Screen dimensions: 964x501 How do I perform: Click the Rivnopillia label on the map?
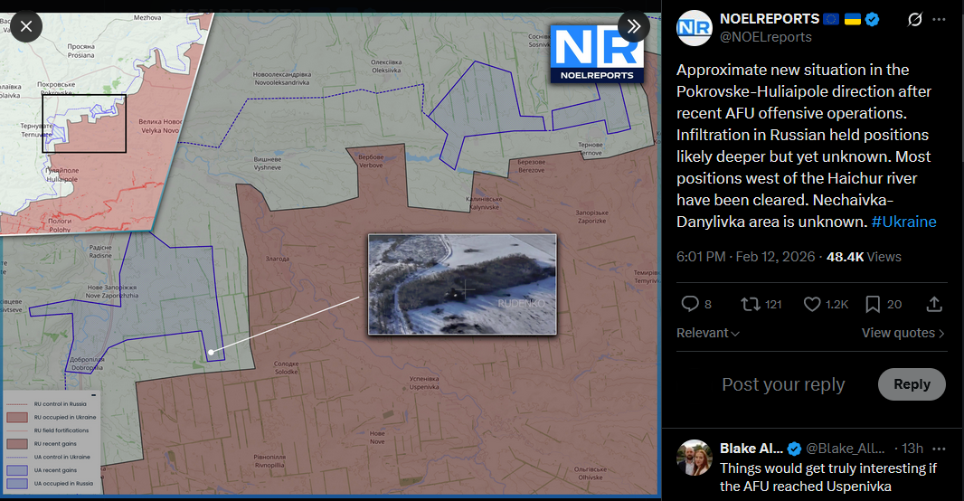[x=269, y=461]
